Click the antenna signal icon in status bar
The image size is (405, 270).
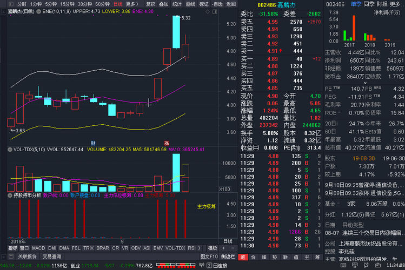[202, 265]
